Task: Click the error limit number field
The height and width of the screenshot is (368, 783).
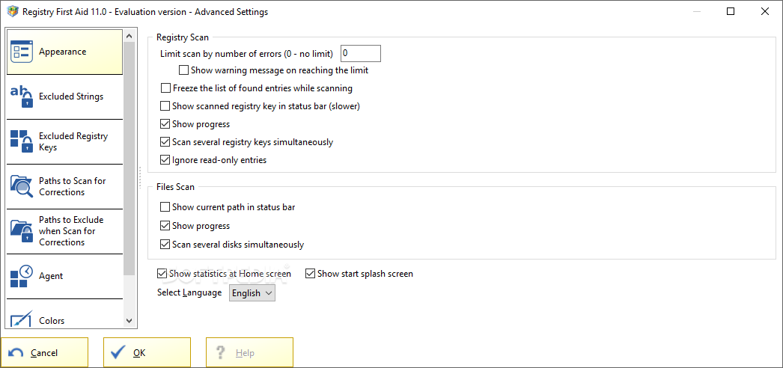Action: pyautogui.click(x=361, y=53)
